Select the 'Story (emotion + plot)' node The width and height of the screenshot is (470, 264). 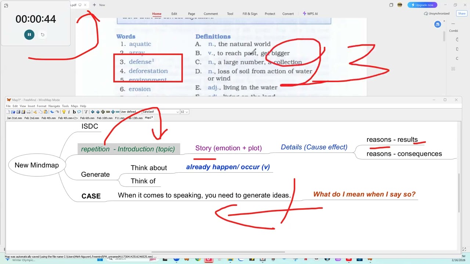(x=228, y=148)
